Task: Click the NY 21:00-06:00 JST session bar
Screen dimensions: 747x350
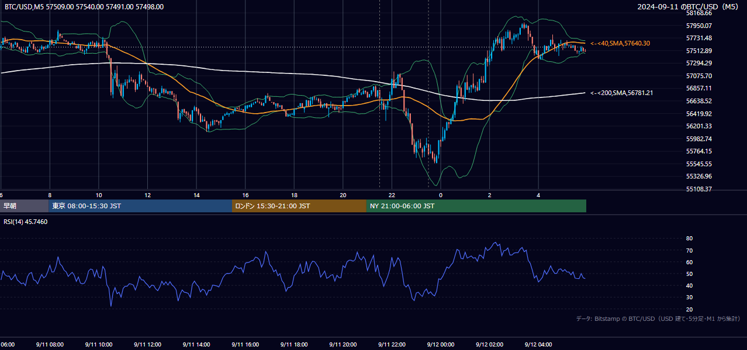Action: click(476, 206)
